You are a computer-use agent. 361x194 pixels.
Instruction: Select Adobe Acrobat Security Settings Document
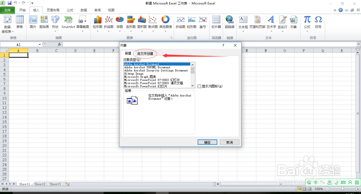point(156,71)
